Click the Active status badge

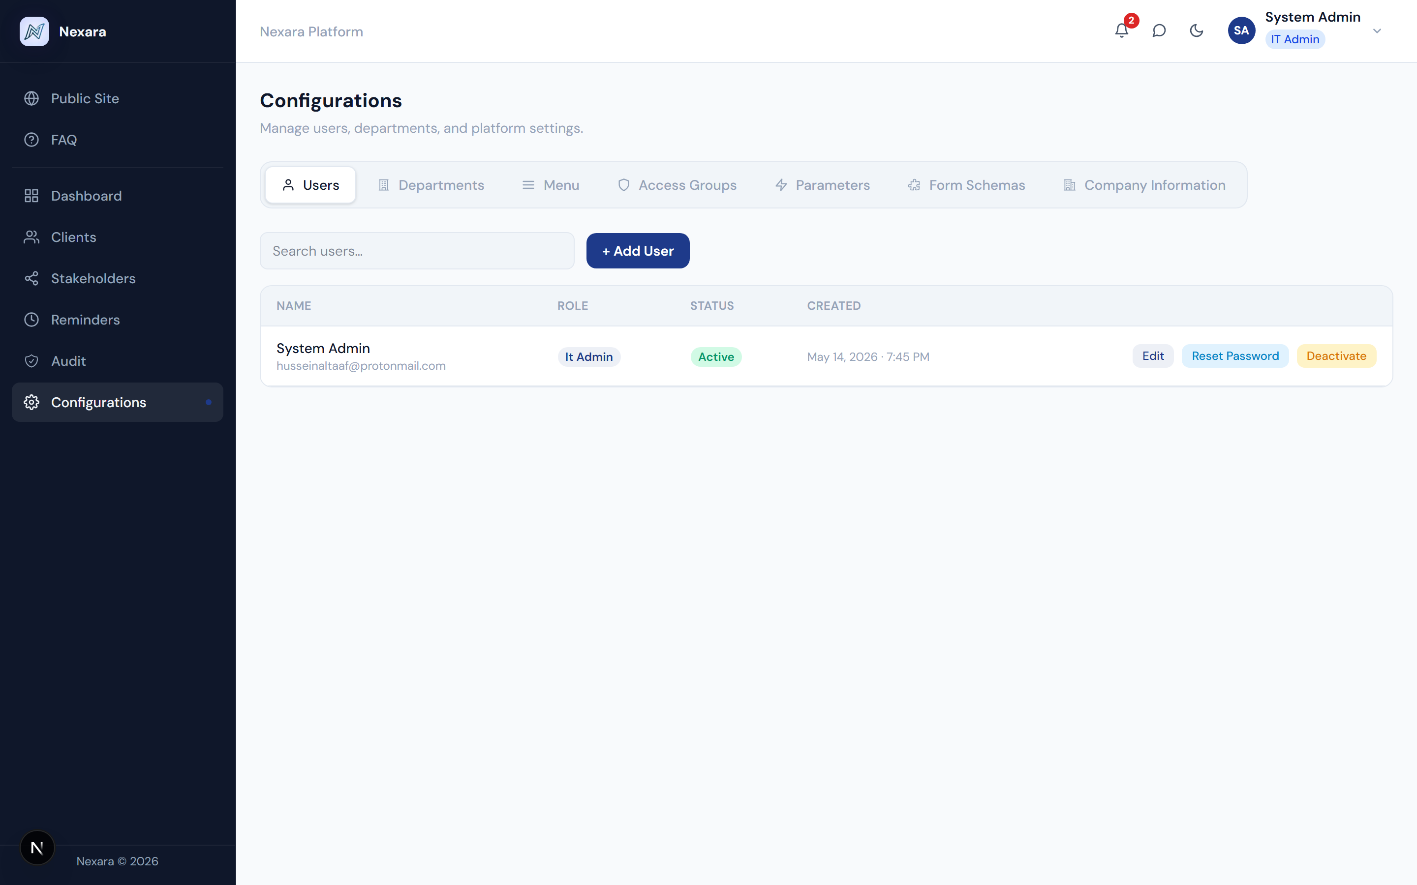tap(715, 357)
